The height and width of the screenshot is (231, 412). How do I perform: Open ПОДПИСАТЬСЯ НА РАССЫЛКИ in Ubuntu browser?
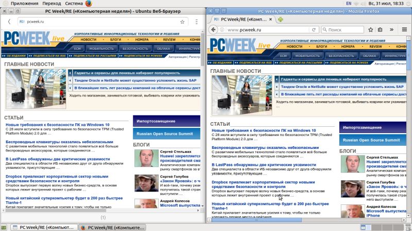pos(95,56)
